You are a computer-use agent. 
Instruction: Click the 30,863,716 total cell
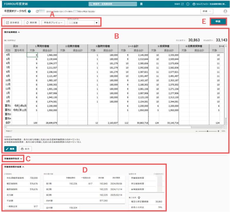[139, 123]
